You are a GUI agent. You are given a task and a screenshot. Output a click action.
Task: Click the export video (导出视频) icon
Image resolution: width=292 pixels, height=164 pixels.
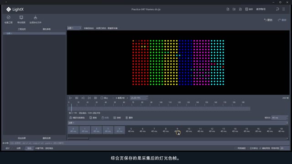21,17
